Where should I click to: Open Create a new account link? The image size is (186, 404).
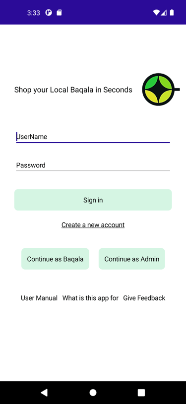[x=93, y=225]
